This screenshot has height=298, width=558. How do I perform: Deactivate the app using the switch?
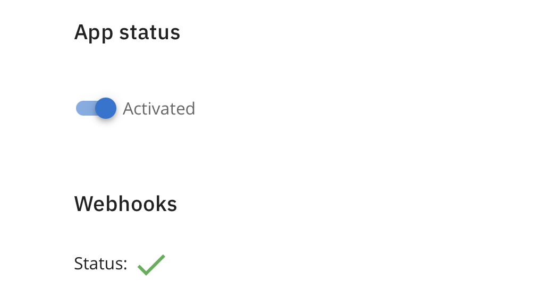96,108
